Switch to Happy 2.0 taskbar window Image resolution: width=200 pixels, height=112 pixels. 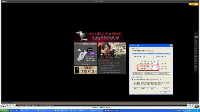tap(95, 110)
